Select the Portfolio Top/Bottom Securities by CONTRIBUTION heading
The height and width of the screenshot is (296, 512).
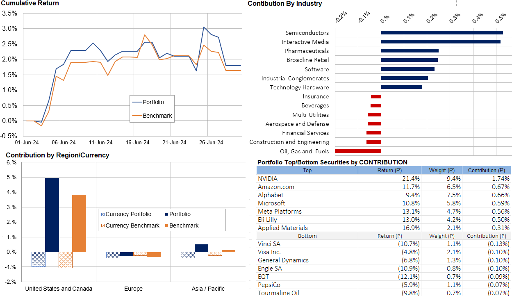[x=332, y=162]
